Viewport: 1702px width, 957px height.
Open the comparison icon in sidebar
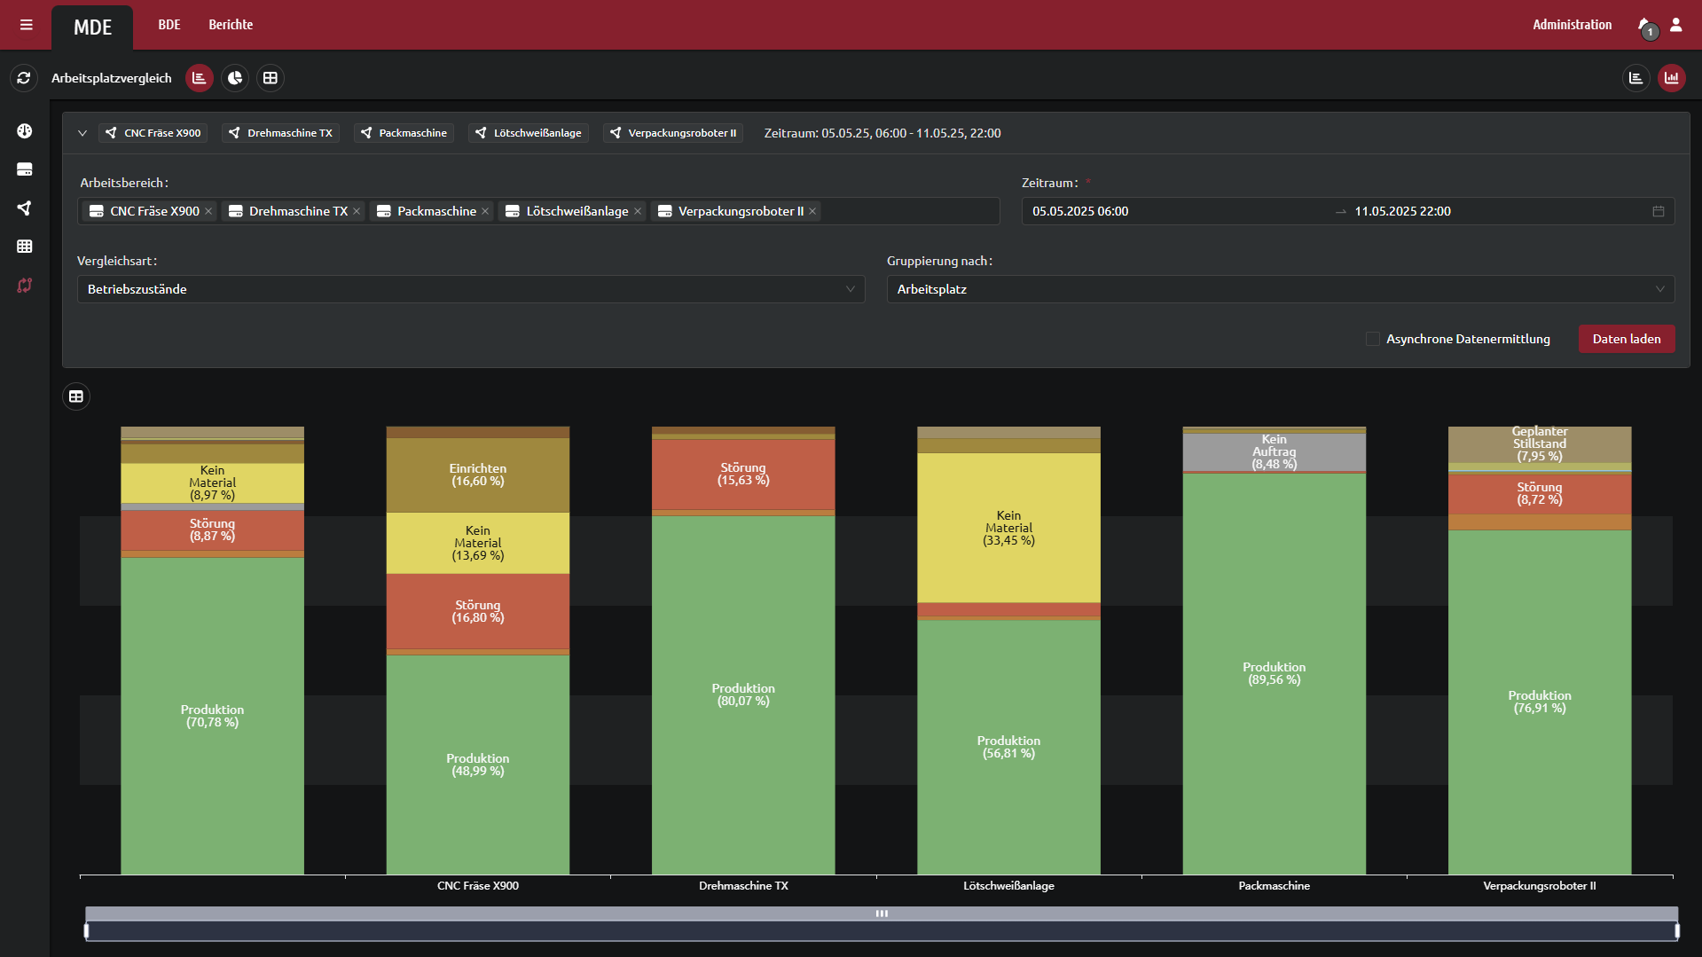[25, 286]
